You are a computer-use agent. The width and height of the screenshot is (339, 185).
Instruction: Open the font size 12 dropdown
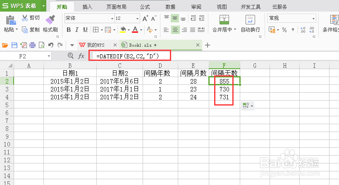pyautogui.click(x=137, y=19)
